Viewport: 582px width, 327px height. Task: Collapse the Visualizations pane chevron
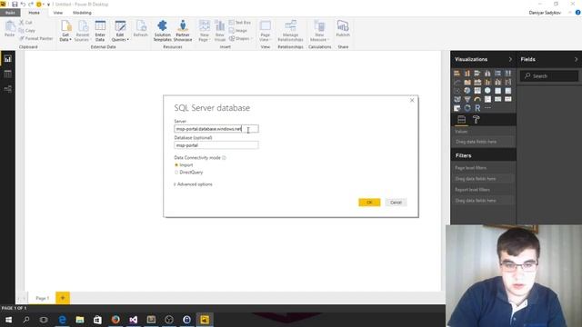tap(510, 59)
